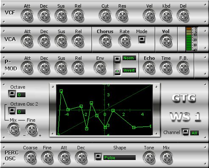This screenshot has width=209, height=168.
Task: Click the PERC OSC Tone knob
Action: click(x=149, y=158)
